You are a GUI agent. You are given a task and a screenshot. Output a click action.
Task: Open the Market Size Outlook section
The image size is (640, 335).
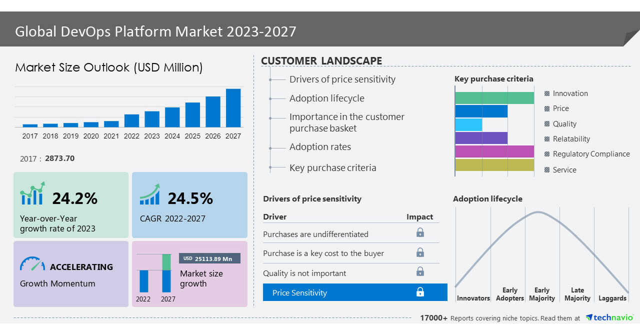click(x=108, y=67)
